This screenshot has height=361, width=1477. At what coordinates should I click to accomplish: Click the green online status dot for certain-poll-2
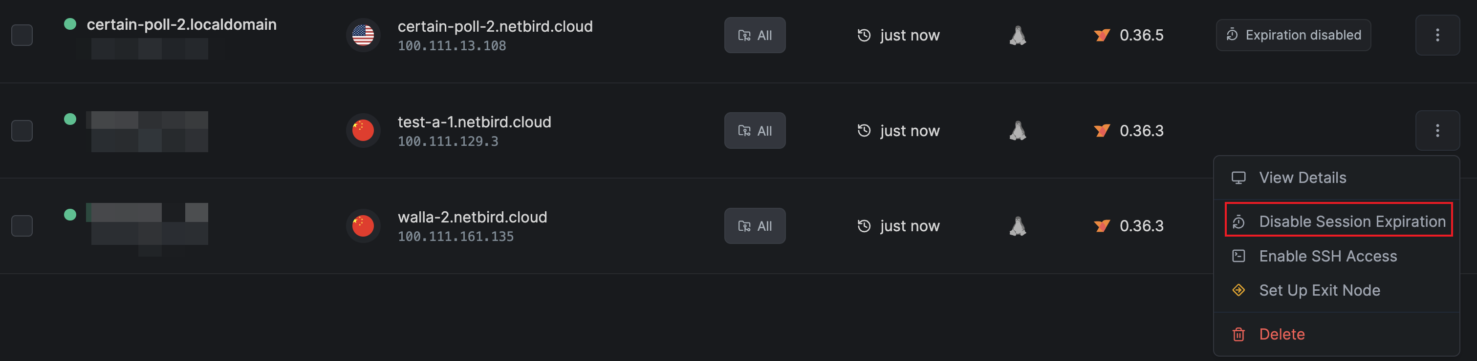70,24
